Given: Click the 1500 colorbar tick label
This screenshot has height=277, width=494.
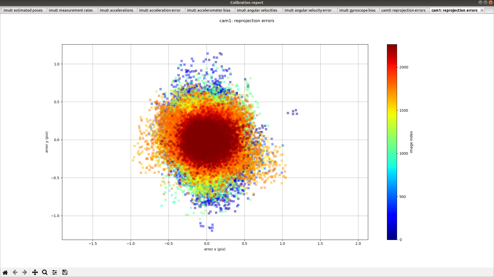Looking at the screenshot, I should pyautogui.click(x=404, y=110).
